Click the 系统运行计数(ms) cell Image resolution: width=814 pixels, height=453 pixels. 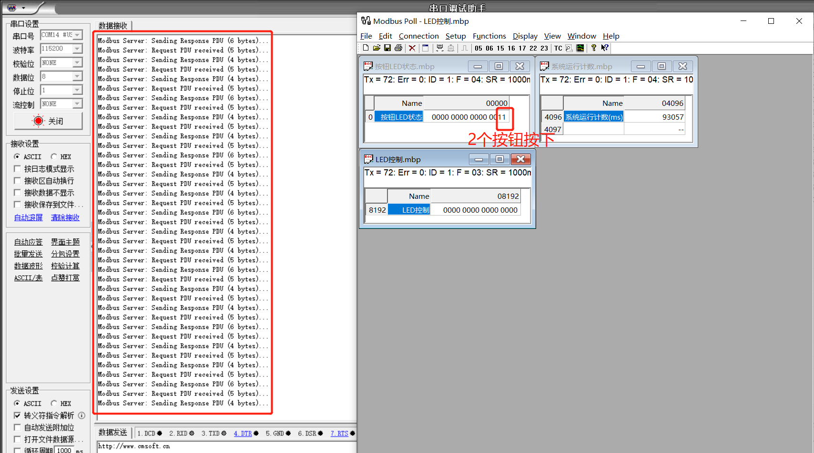[593, 117]
